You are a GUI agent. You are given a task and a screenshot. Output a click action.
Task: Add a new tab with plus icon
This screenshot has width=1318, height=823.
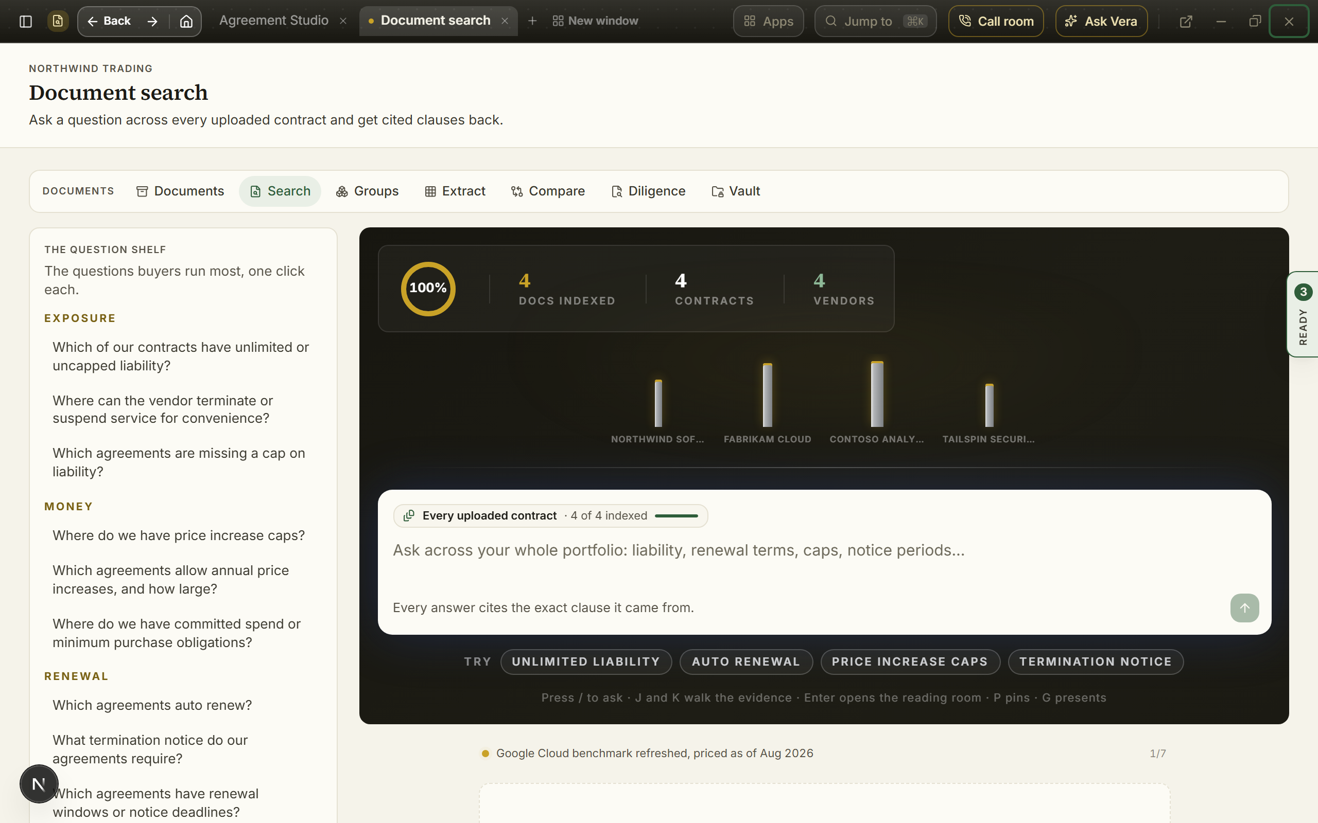(532, 21)
